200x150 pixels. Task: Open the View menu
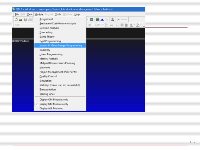(30, 14)
